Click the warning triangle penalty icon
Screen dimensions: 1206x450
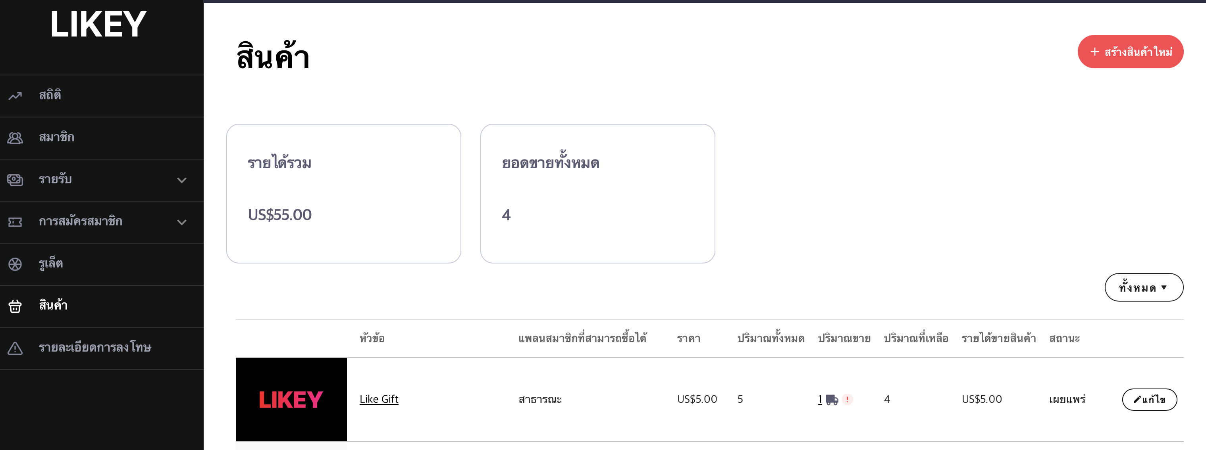[x=15, y=348]
